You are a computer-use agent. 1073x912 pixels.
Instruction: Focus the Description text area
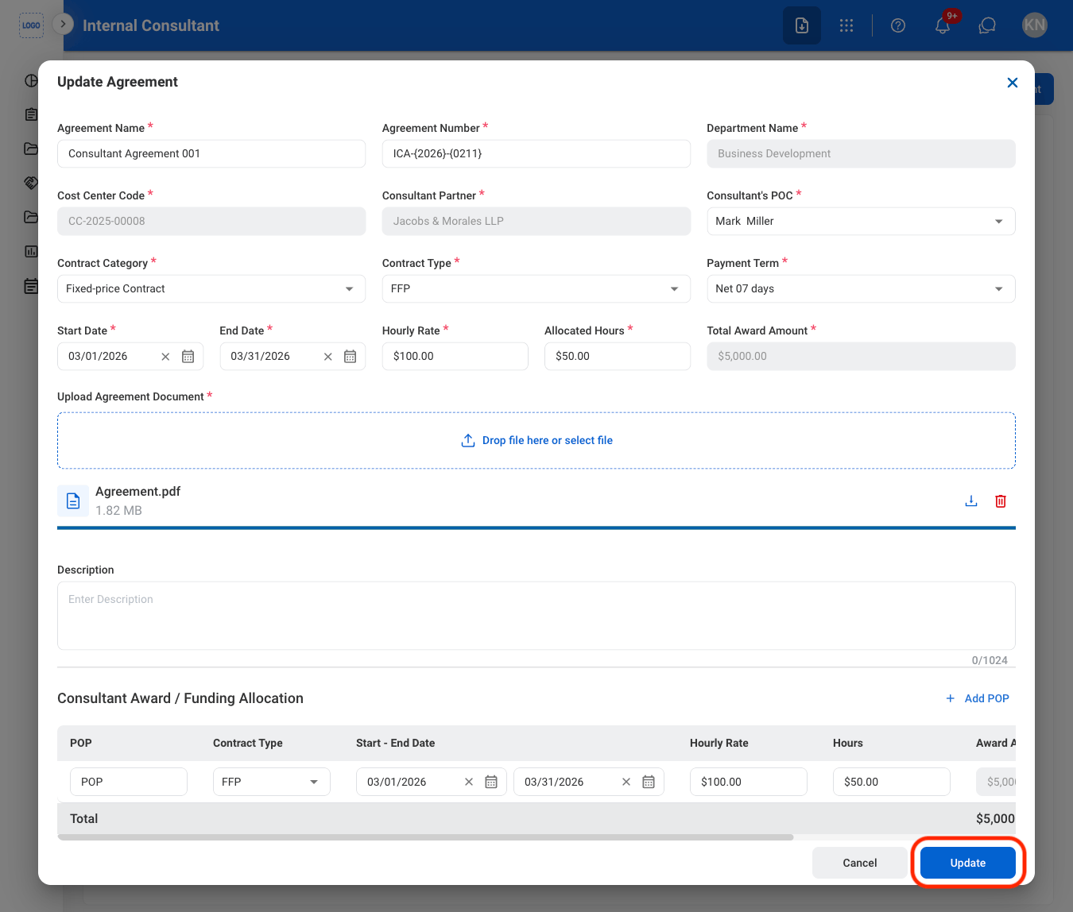coord(536,616)
